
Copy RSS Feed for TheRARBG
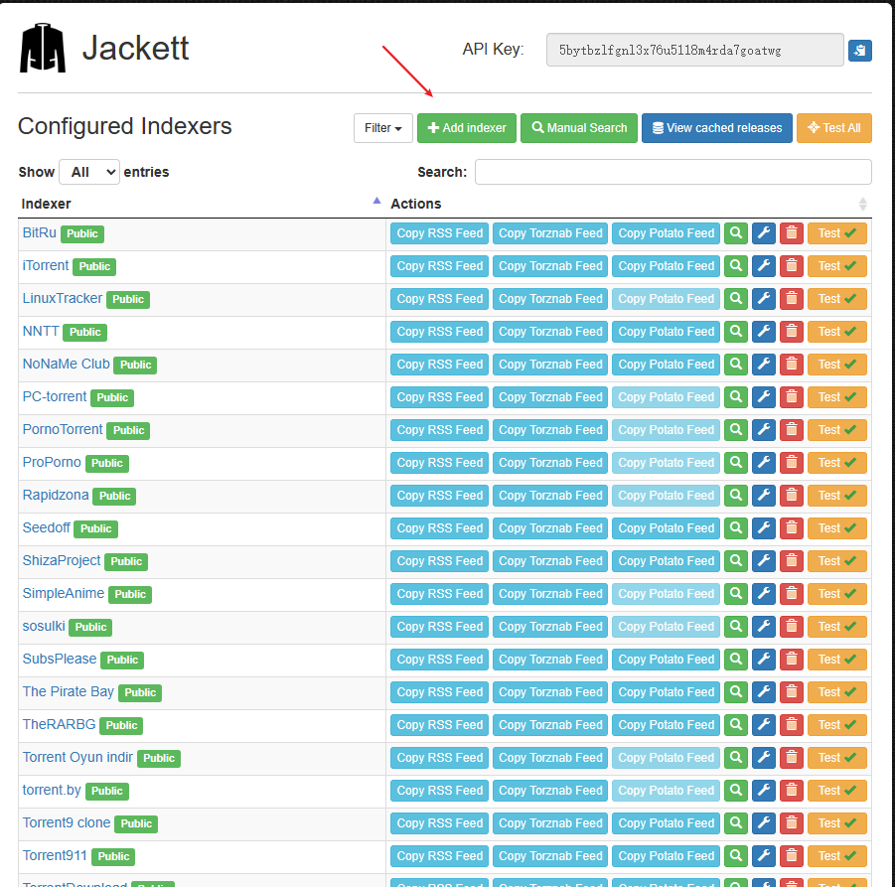[439, 725]
